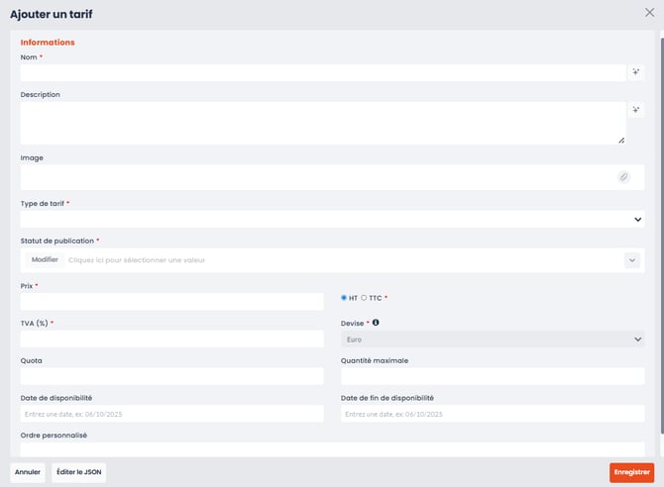Click the Prix input field

click(171, 301)
